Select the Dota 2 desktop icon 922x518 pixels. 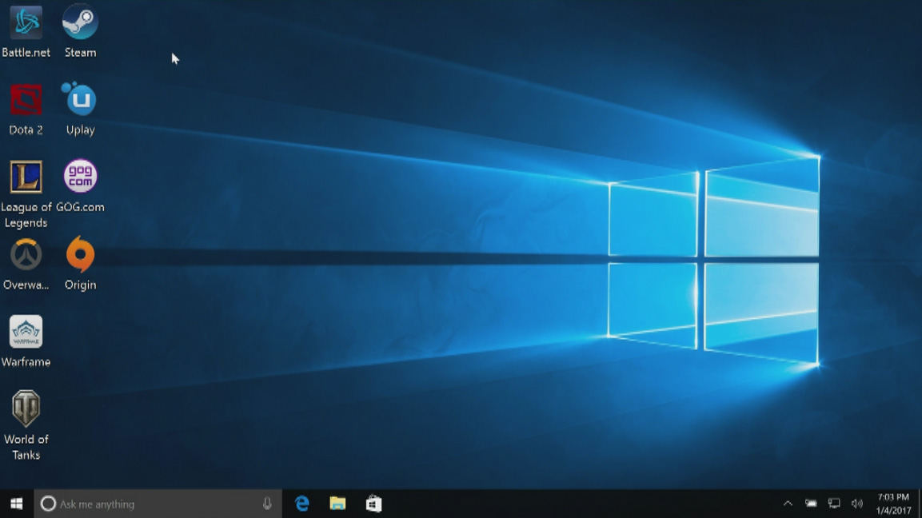26,110
